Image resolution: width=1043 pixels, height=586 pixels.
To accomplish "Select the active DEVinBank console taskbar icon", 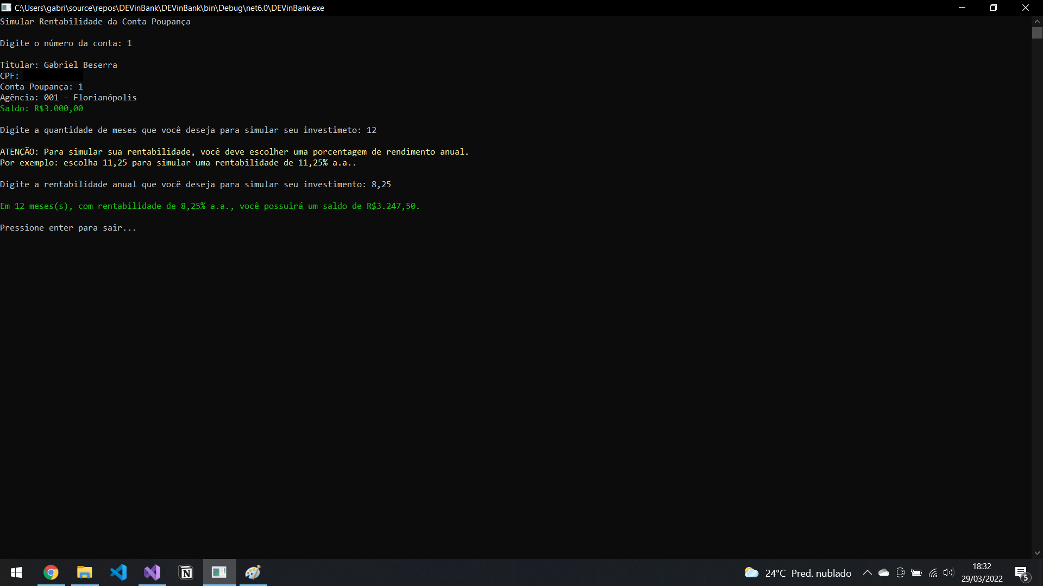I will [x=219, y=572].
